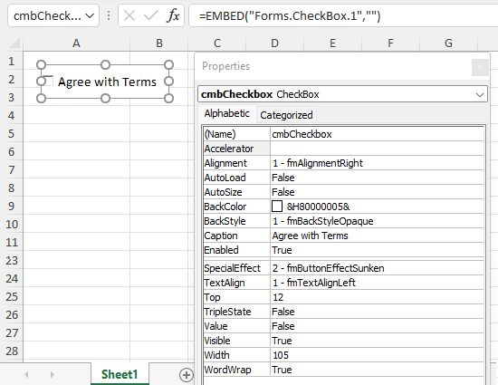Select row 23 header
Image resolution: width=498 pixels, height=385 pixels.
(12, 261)
